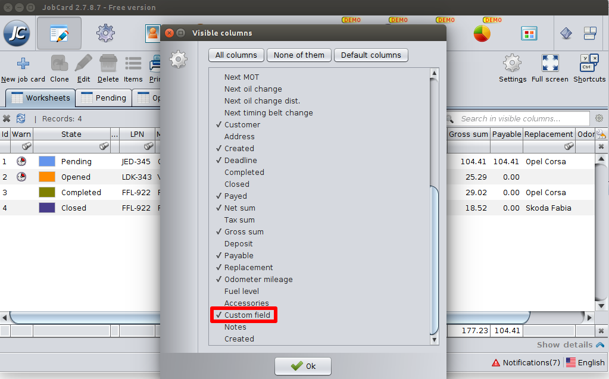The height and width of the screenshot is (379, 609).
Task: Open the Full screen mode icon
Action: [x=549, y=64]
